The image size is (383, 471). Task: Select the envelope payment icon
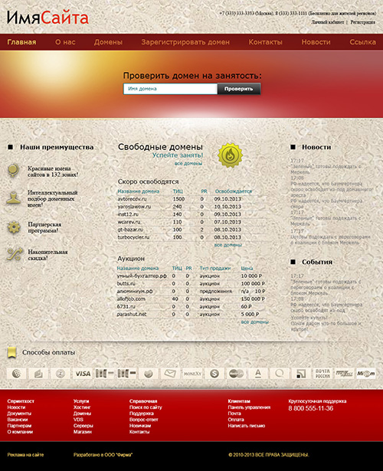tap(170, 374)
